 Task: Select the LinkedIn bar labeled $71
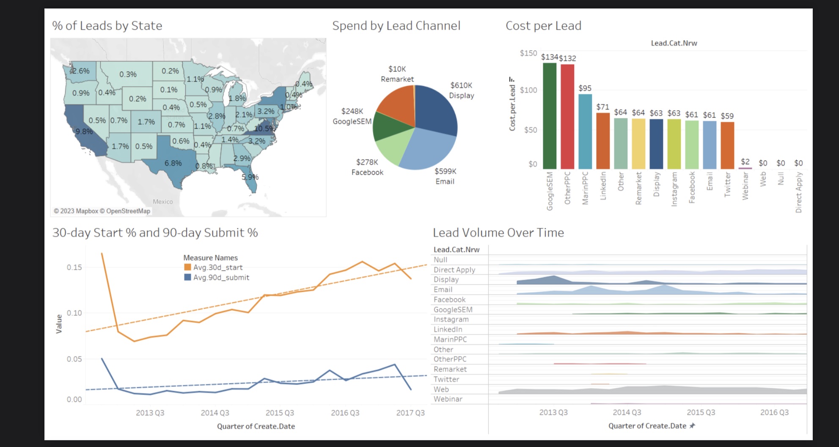(x=603, y=141)
